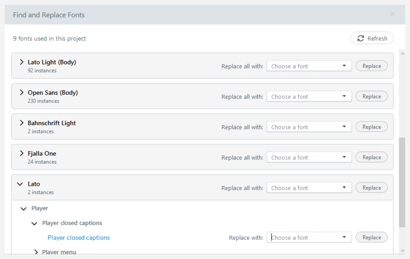Click the 'Bahnschrift Light' font name
This screenshot has width=410, height=259.
[52, 123]
